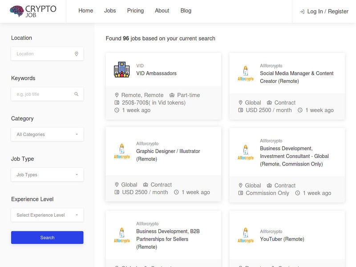Click Allforcrypto logo on Social Media Manager card
The width and height of the screenshot is (356, 267).
click(x=245, y=73)
